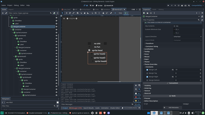
Task: Expand the Localization section
Action: (x=149, y=49)
